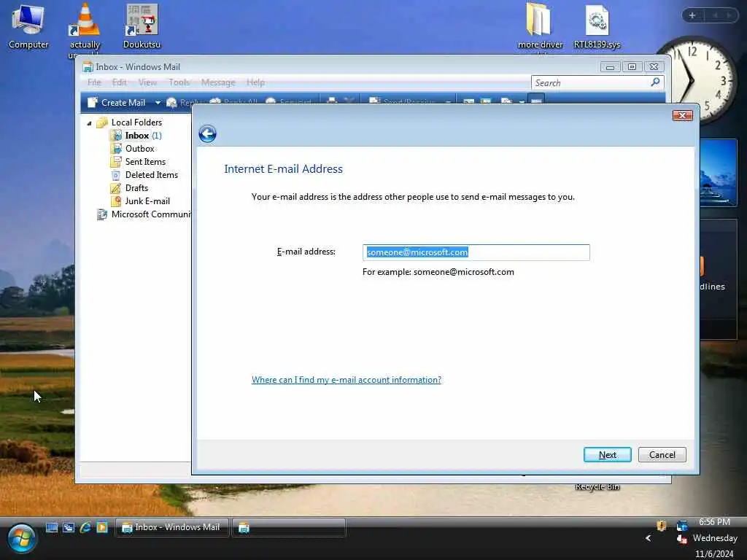Select the VLC 'actually' desktop shortcut
This screenshot has width=747, height=560.
[x=85, y=29]
